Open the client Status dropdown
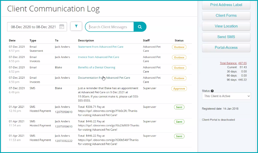This screenshot has width=258, height=153. [x=226, y=96]
